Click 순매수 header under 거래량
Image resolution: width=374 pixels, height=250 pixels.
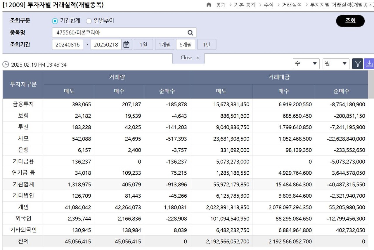point(167,91)
